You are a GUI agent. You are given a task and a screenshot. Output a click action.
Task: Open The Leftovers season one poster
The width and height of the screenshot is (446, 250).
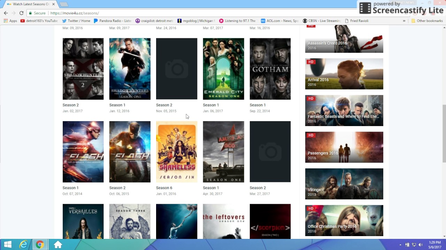pos(223,222)
